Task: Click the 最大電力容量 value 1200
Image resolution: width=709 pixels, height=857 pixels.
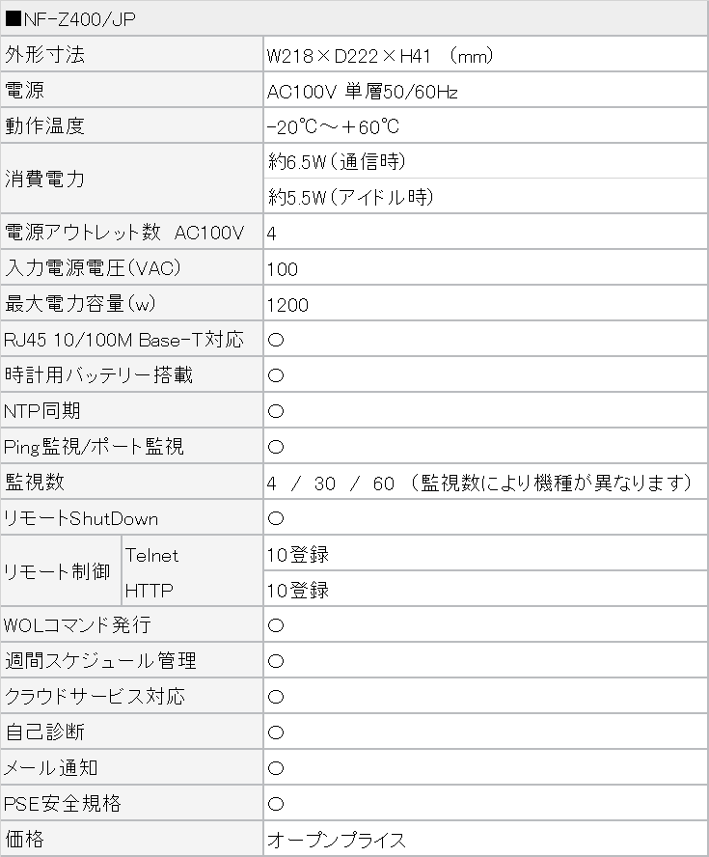Action: coord(288,305)
